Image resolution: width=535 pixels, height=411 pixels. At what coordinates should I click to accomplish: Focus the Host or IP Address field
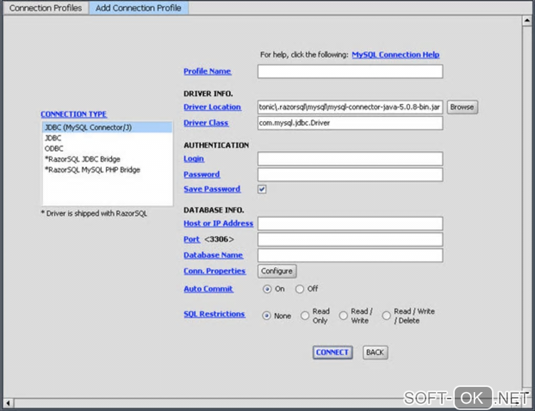[x=350, y=224]
